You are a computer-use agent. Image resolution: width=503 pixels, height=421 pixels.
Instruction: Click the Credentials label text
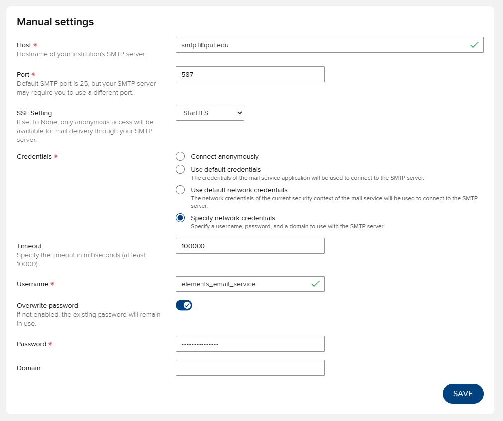point(34,156)
